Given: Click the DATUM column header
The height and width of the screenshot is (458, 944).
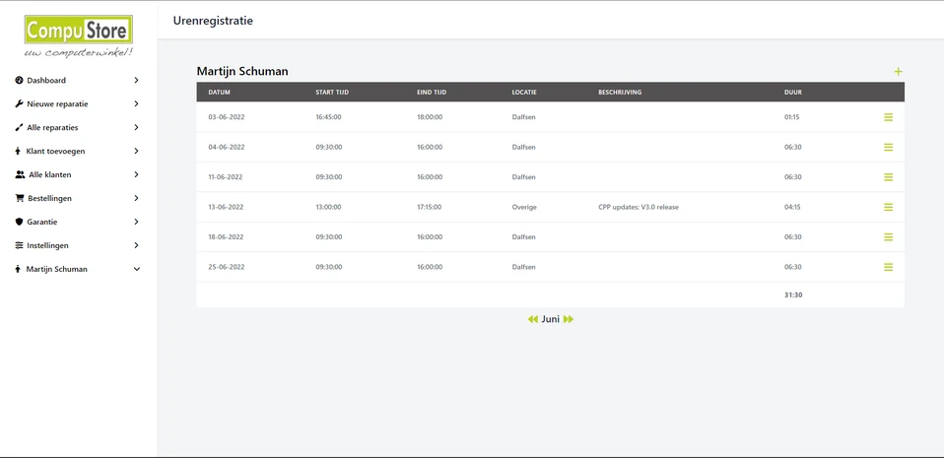Looking at the screenshot, I should [x=219, y=92].
